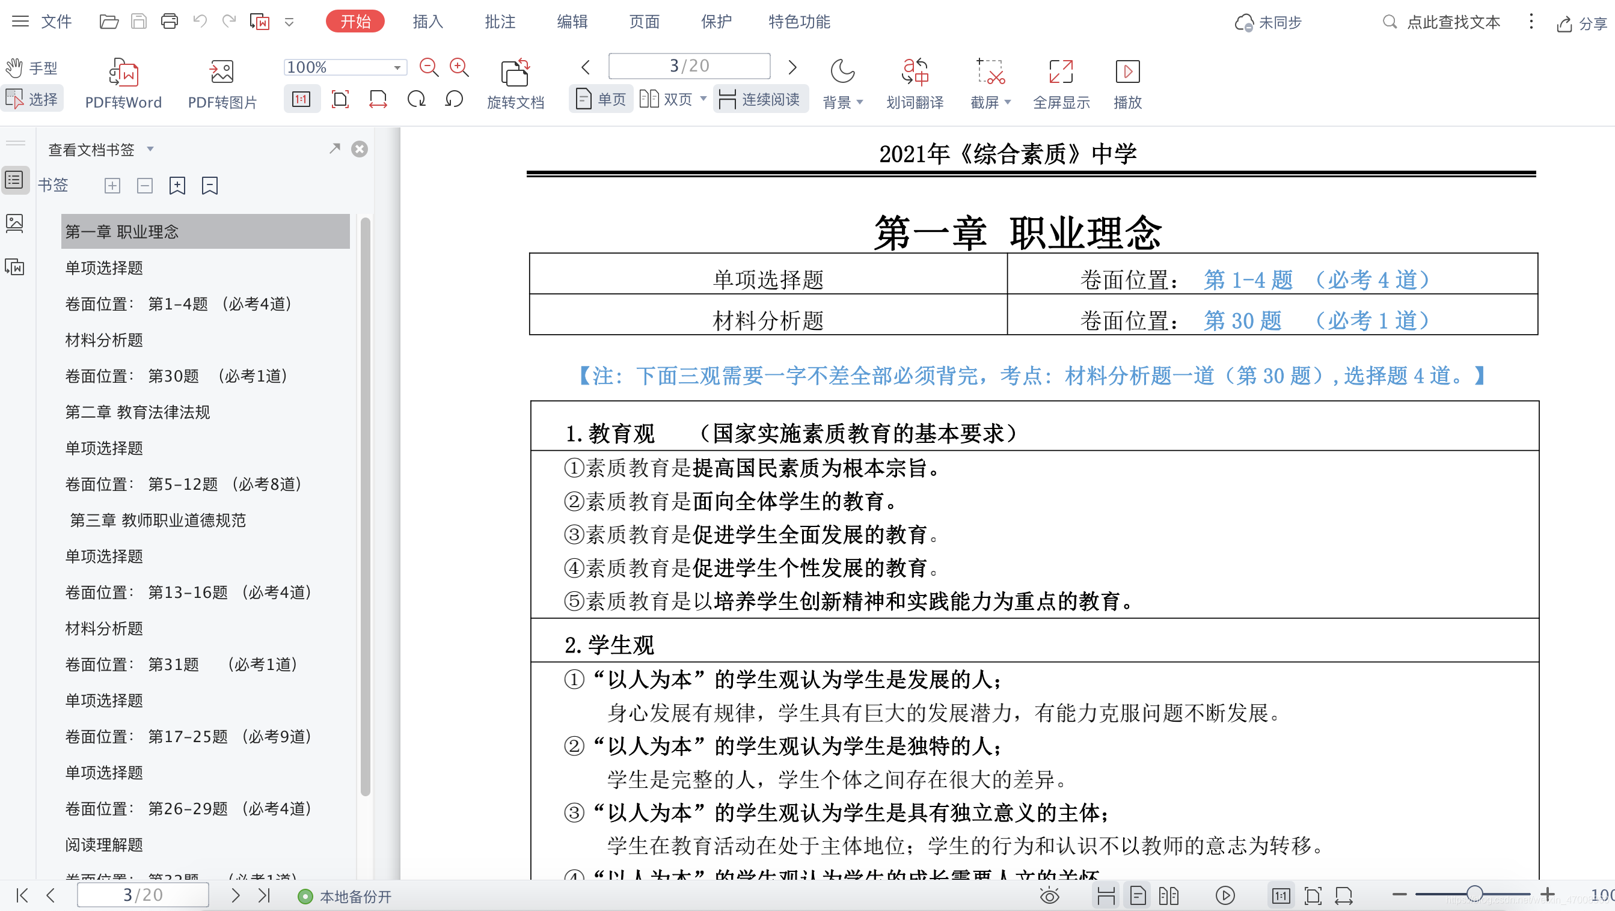Viewport: 1615px width, 911px height.
Task: Jump to first page in status bar
Action: point(22,895)
